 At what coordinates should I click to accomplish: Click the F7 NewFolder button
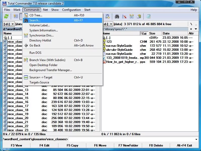click(128, 145)
